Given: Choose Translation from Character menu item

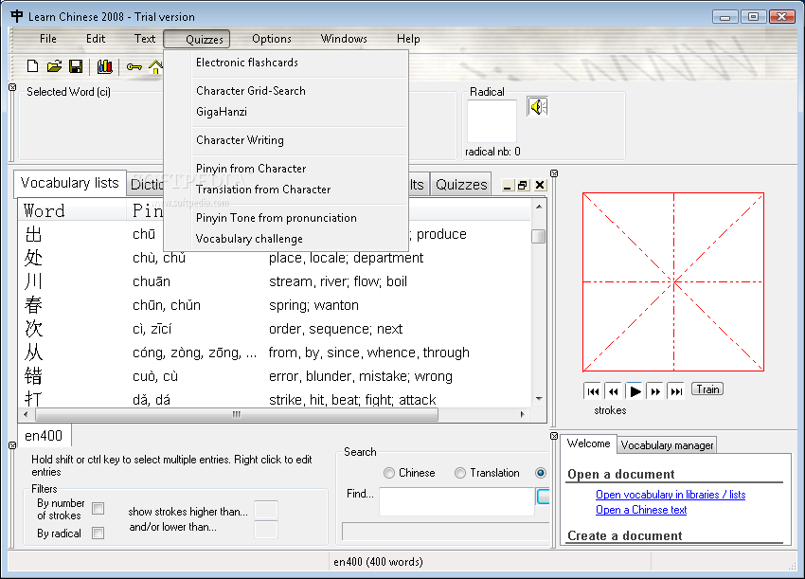Looking at the screenshot, I should (x=286, y=190).
